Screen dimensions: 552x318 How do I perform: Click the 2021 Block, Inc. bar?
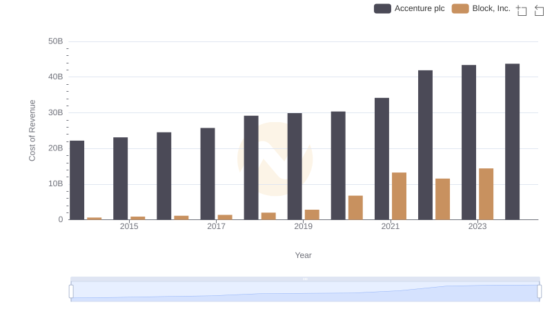[x=400, y=196]
